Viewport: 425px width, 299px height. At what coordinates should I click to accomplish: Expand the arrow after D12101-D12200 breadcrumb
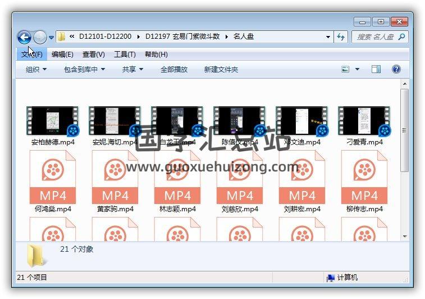[139, 37]
